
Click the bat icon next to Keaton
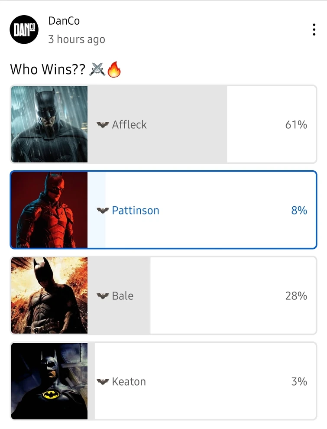103,382
